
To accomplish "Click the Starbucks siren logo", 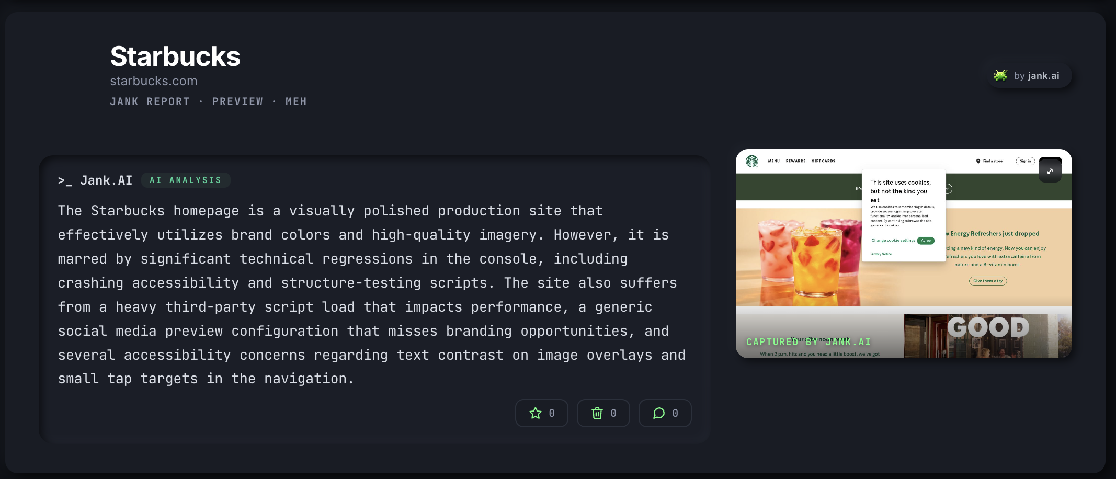I will coord(752,161).
